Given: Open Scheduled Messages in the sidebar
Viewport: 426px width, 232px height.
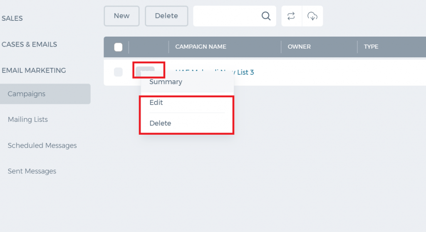Looking at the screenshot, I should point(42,146).
